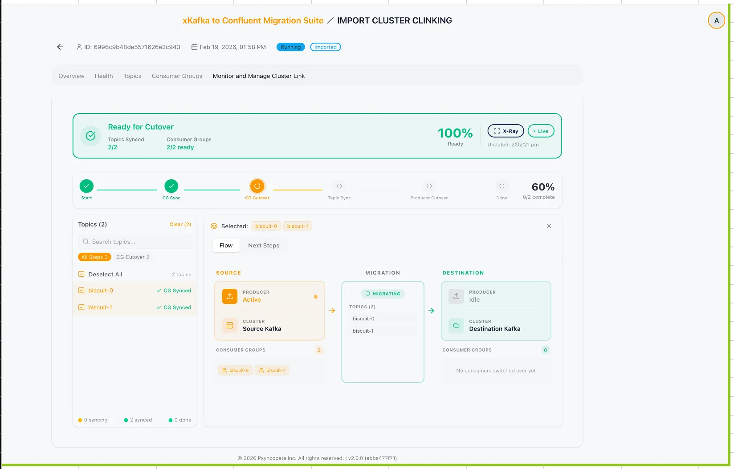Viewport: 734px width, 469px height.
Task: Enable the Live updates toggle
Action: 541,131
